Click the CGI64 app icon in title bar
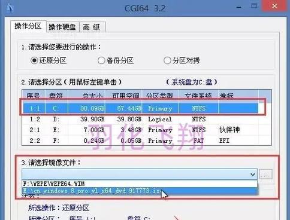 point(10,8)
